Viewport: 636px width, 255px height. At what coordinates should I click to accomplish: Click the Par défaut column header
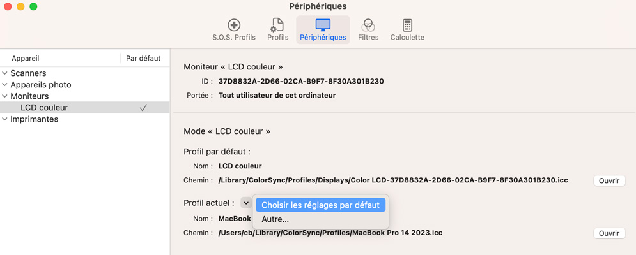(143, 58)
